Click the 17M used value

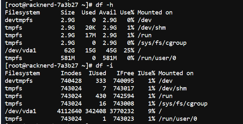(x=91, y=35)
